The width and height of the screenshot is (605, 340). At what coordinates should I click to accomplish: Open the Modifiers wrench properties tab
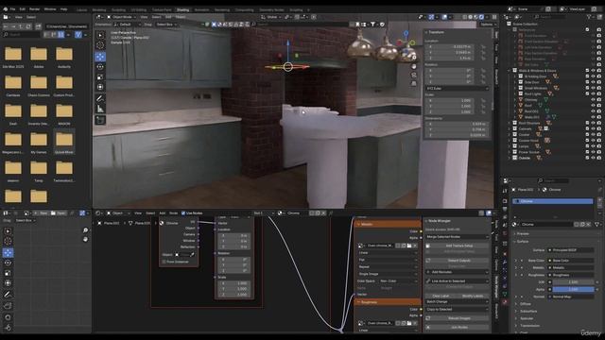coord(505,263)
